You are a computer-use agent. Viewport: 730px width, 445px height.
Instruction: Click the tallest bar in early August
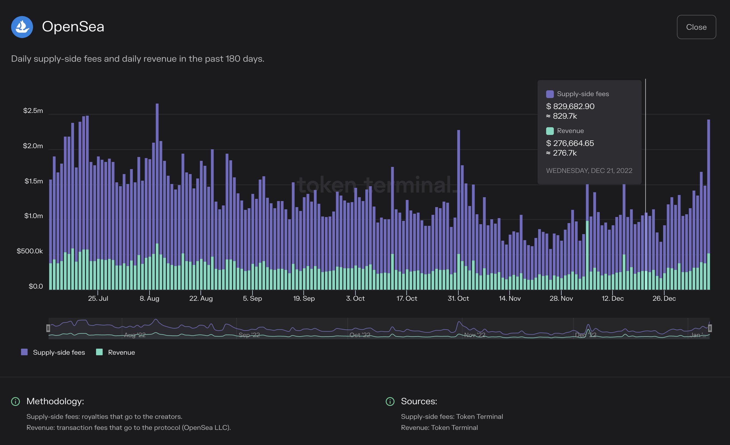(x=157, y=178)
